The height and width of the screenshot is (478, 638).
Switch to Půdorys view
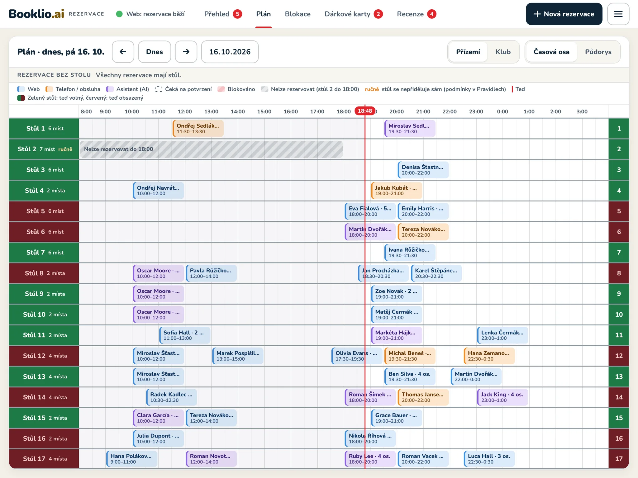(x=598, y=52)
